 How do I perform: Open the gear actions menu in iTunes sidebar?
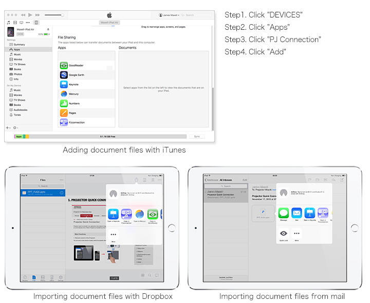15,127
